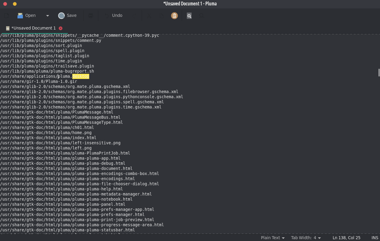Viewport: 380px width, 241px height.
Task: Switch to the Unsaved Document 1 tab
Action: pos(33,28)
